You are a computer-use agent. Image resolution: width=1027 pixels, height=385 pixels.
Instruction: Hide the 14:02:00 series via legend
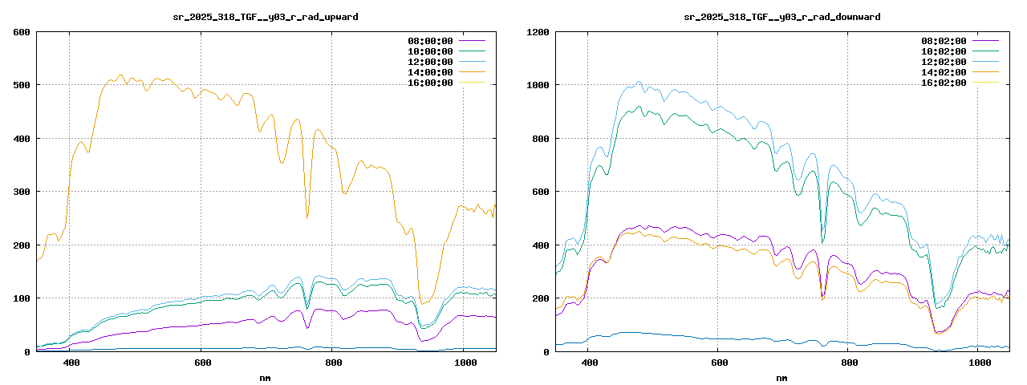pyautogui.click(x=944, y=72)
